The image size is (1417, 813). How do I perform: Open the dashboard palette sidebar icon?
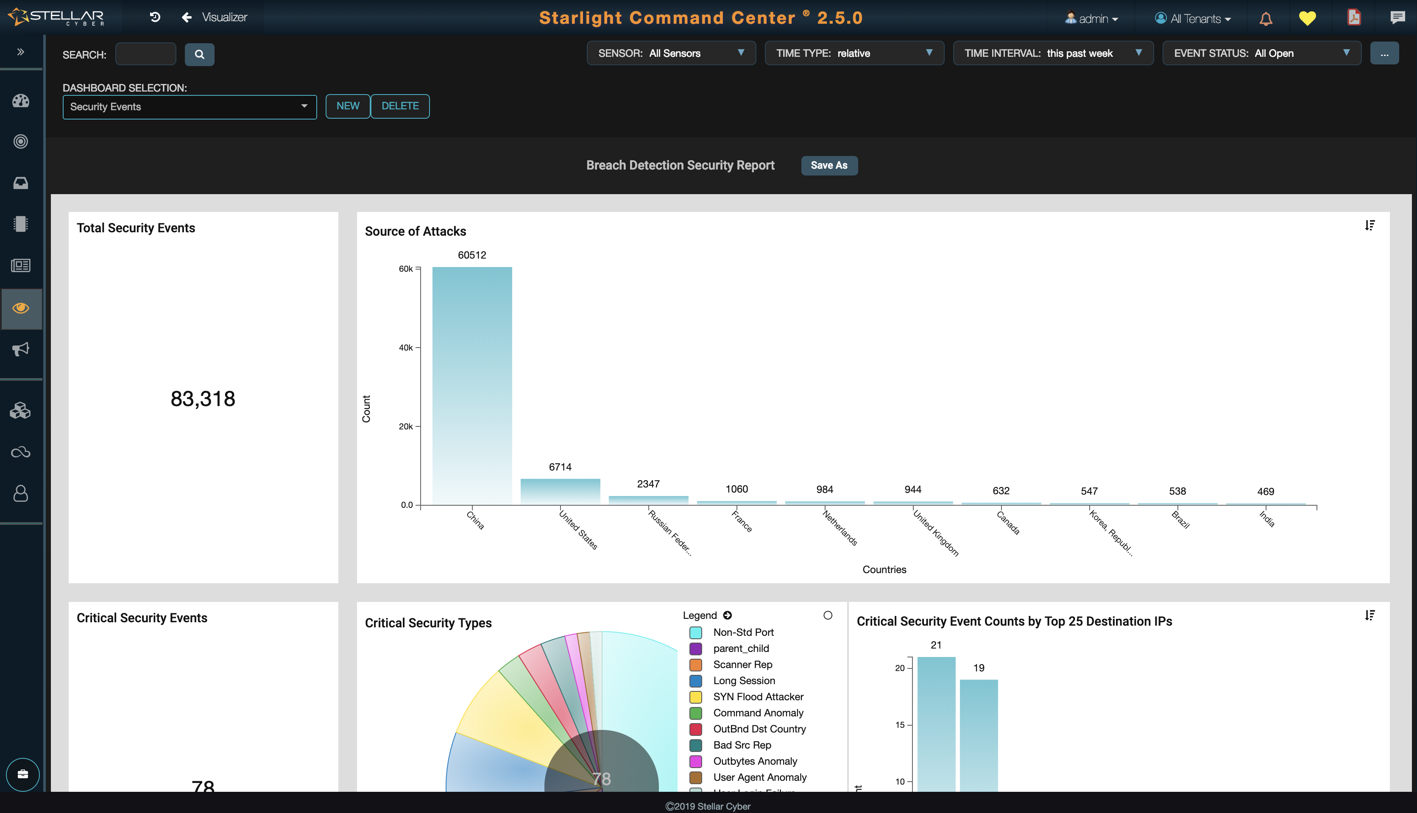pyautogui.click(x=21, y=101)
